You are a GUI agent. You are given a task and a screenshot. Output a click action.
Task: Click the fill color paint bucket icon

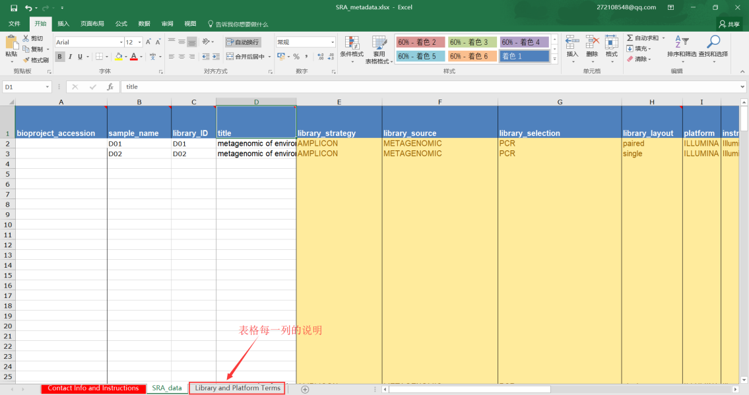coord(118,57)
